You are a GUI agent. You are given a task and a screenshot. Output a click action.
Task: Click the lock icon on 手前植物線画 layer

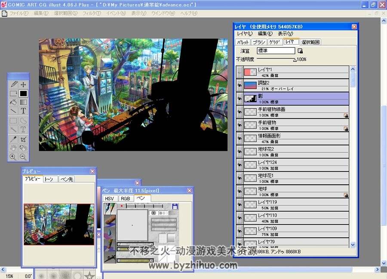coord(346,115)
